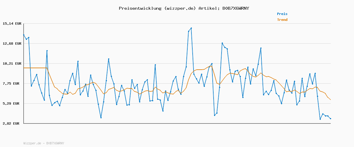Select the 10.21 EUR y-axis label

[x=11, y=64]
